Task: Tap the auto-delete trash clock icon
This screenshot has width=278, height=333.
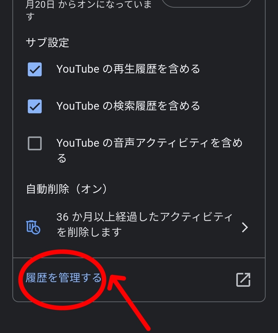Action: pyautogui.click(x=33, y=227)
